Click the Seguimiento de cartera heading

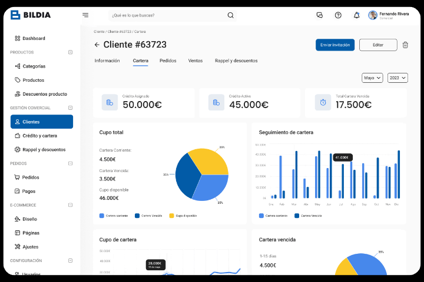click(286, 132)
